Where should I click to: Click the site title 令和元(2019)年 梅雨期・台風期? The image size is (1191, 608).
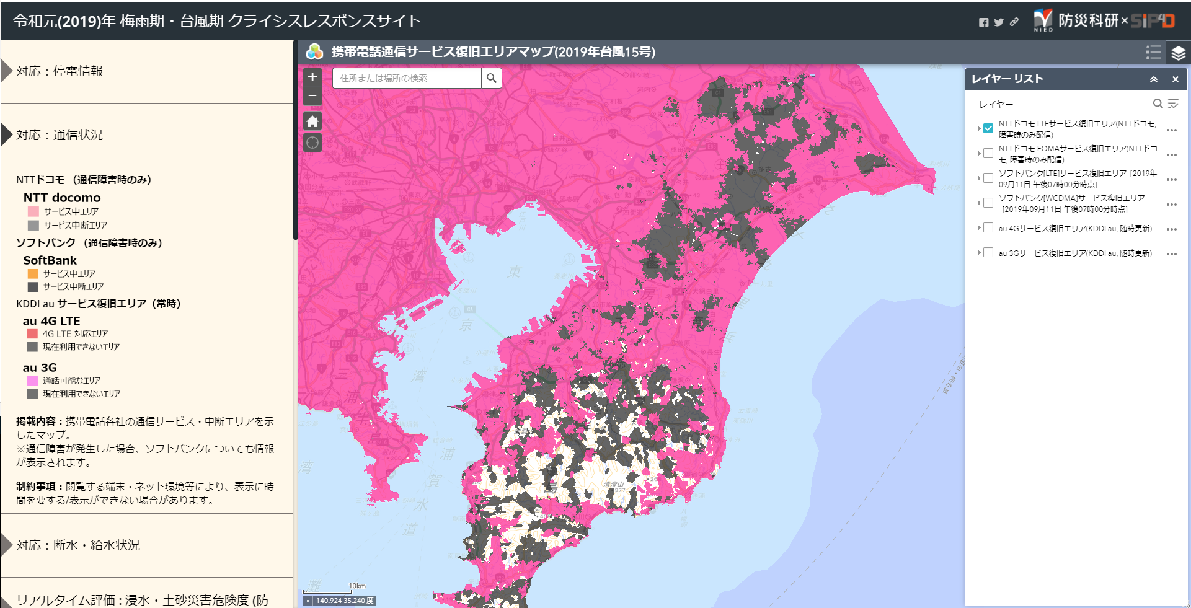[217, 21]
